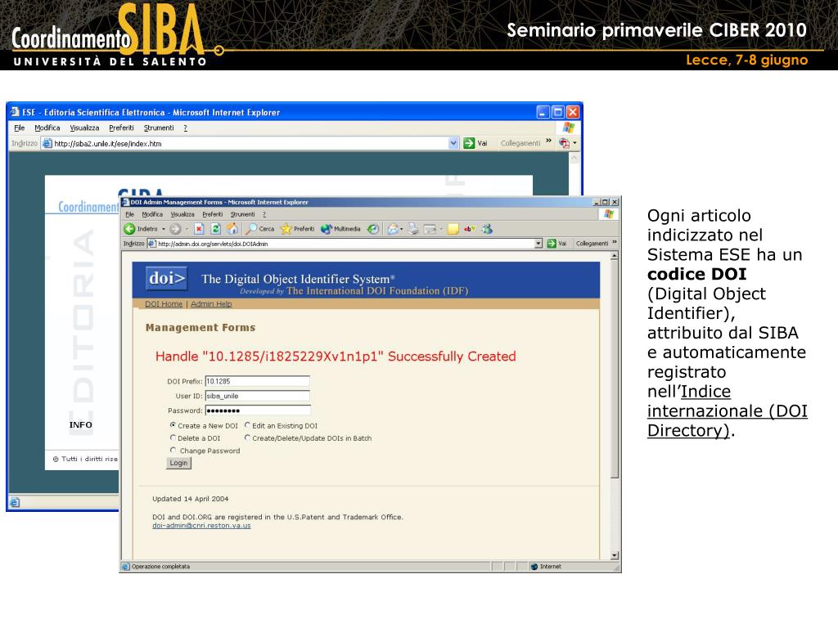
Task: Click the forward arrow in DOI window toolbar
Action: pos(175,229)
